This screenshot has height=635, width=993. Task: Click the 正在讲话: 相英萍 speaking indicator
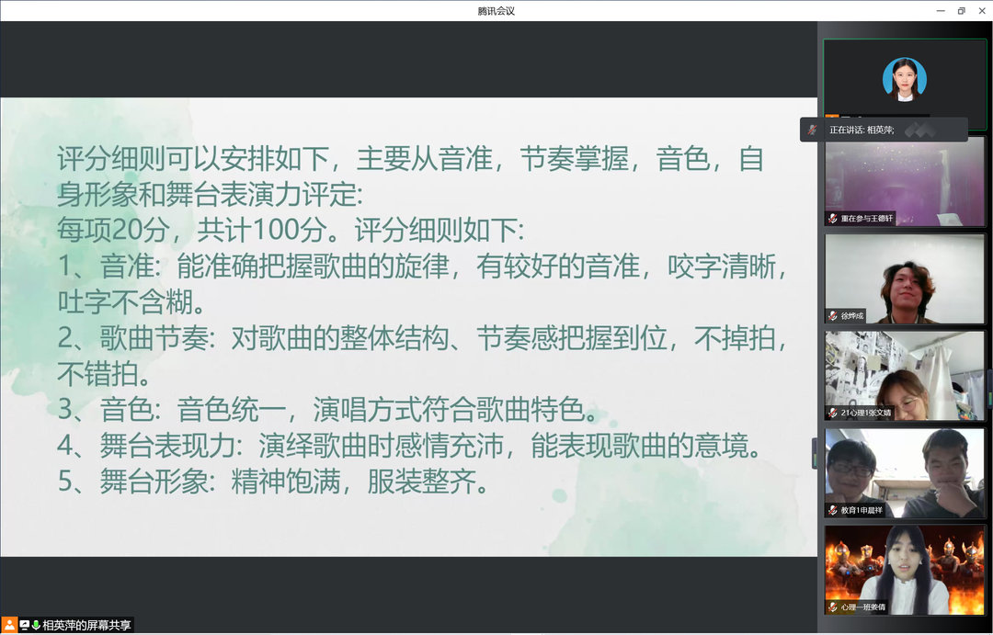862,130
